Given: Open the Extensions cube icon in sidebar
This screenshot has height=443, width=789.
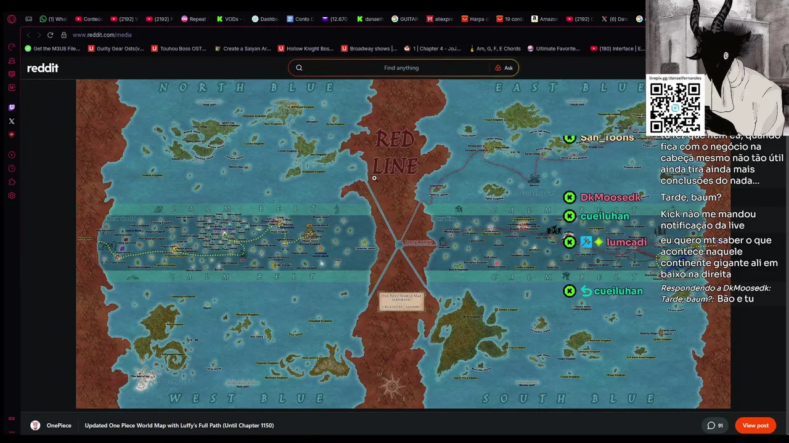Looking at the screenshot, I should point(11,182).
